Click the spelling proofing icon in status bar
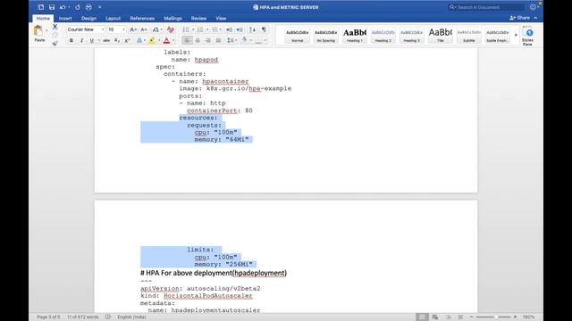Viewport: 572px width, 321px height. tap(108, 317)
